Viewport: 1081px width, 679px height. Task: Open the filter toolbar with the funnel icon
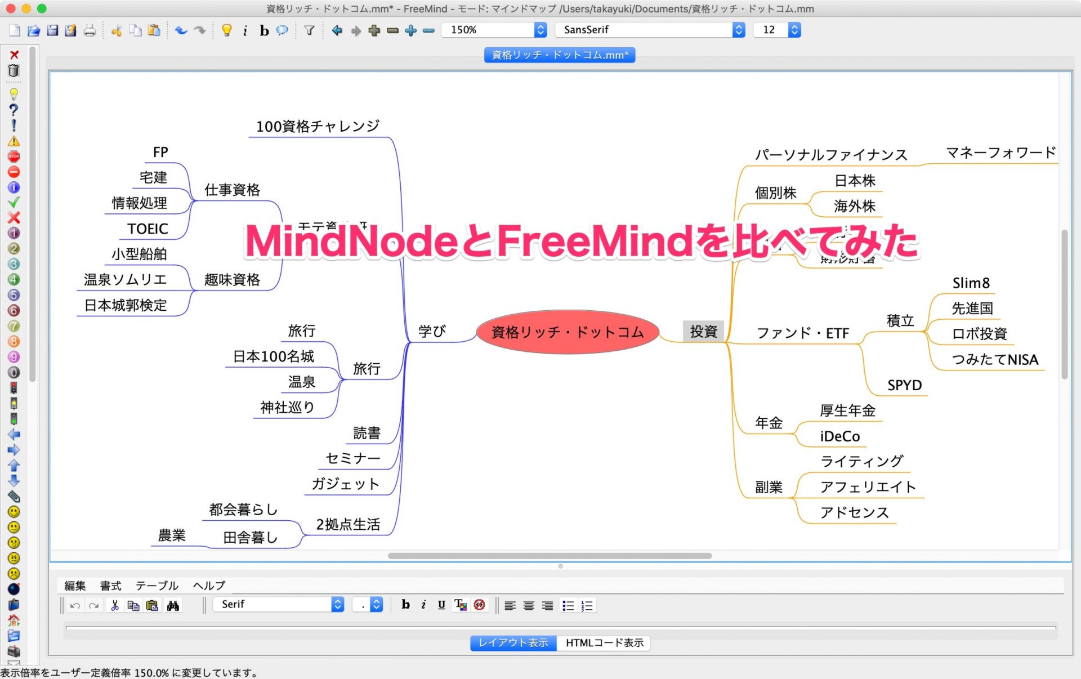309,30
